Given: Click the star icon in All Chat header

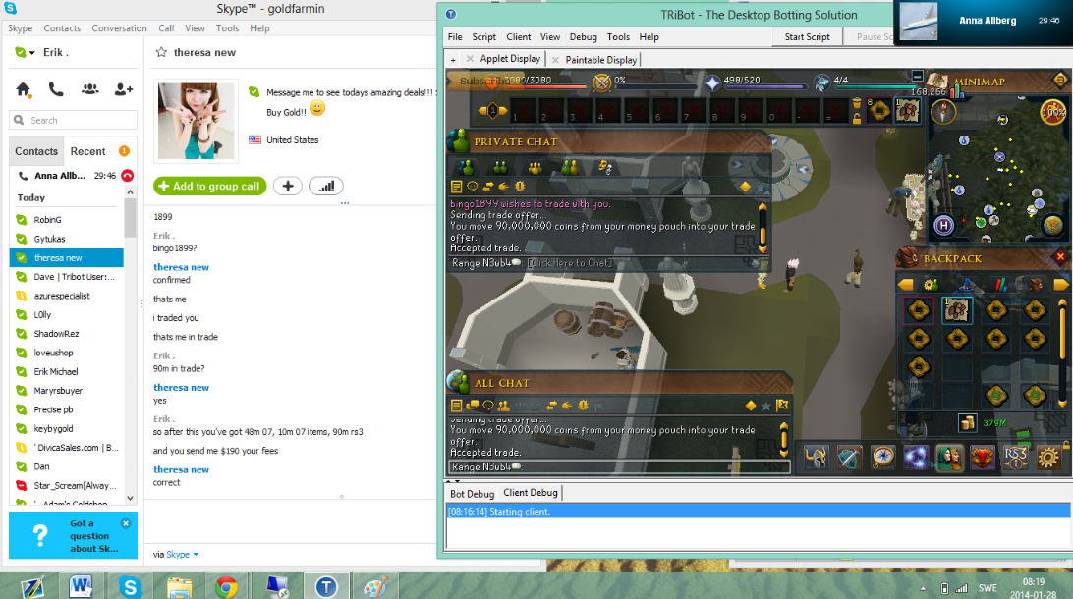Looking at the screenshot, I should (x=766, y=406).
